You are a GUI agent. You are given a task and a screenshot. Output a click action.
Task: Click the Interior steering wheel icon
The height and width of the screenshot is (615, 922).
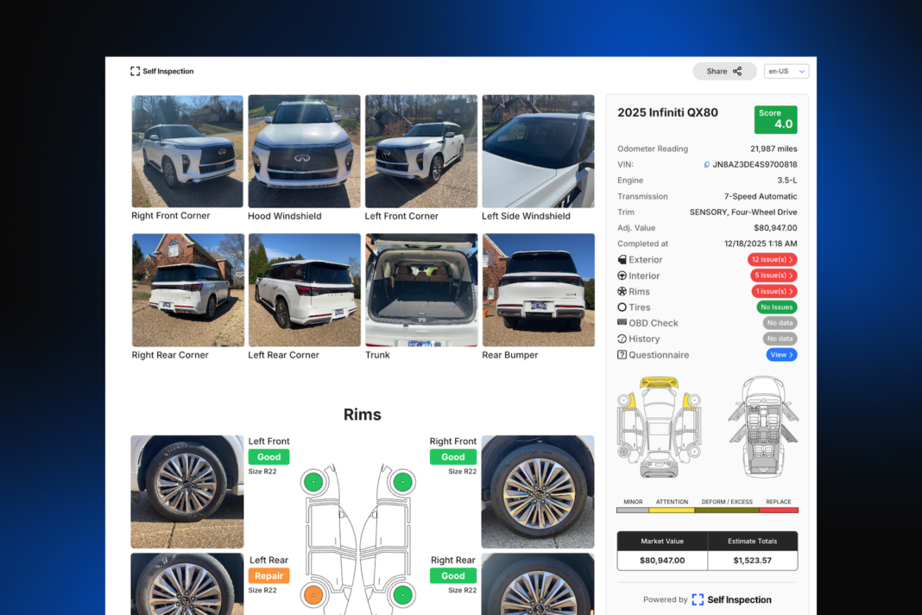tap(622, 276)
